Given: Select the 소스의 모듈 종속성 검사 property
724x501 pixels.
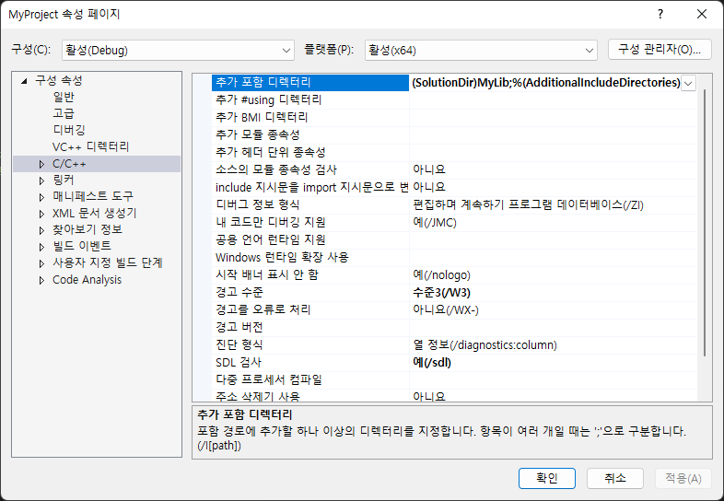Looking at the screenshot, I should 310,170.
